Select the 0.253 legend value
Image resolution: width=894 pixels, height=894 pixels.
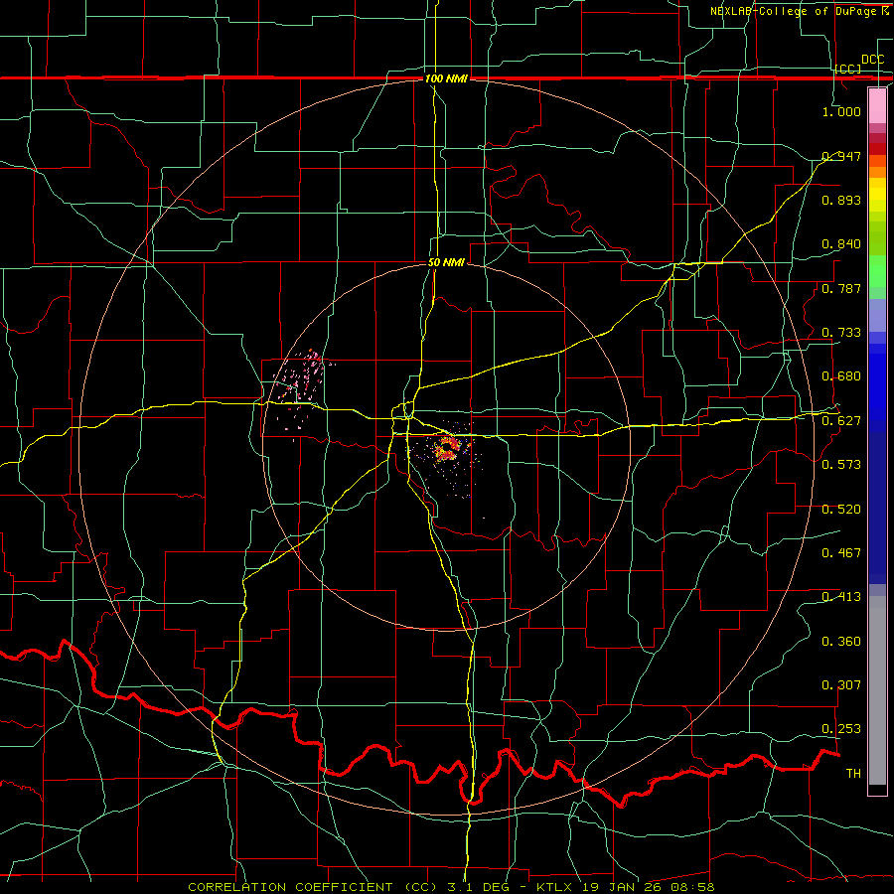[841, 729]
